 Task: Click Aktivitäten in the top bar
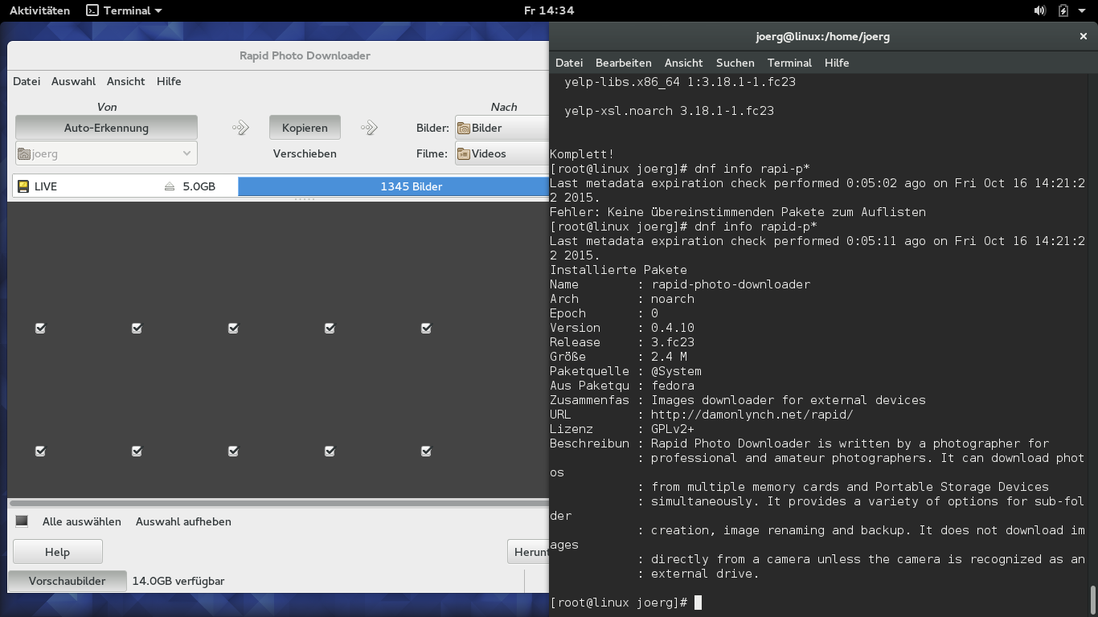pyautogui.click(x=39, y=10)
